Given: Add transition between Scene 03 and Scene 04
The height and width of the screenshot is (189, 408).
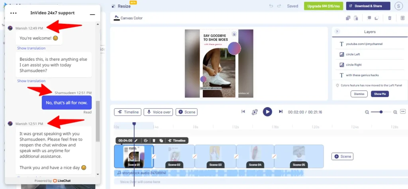Looking at the screenshot, I should pos(236,156).
